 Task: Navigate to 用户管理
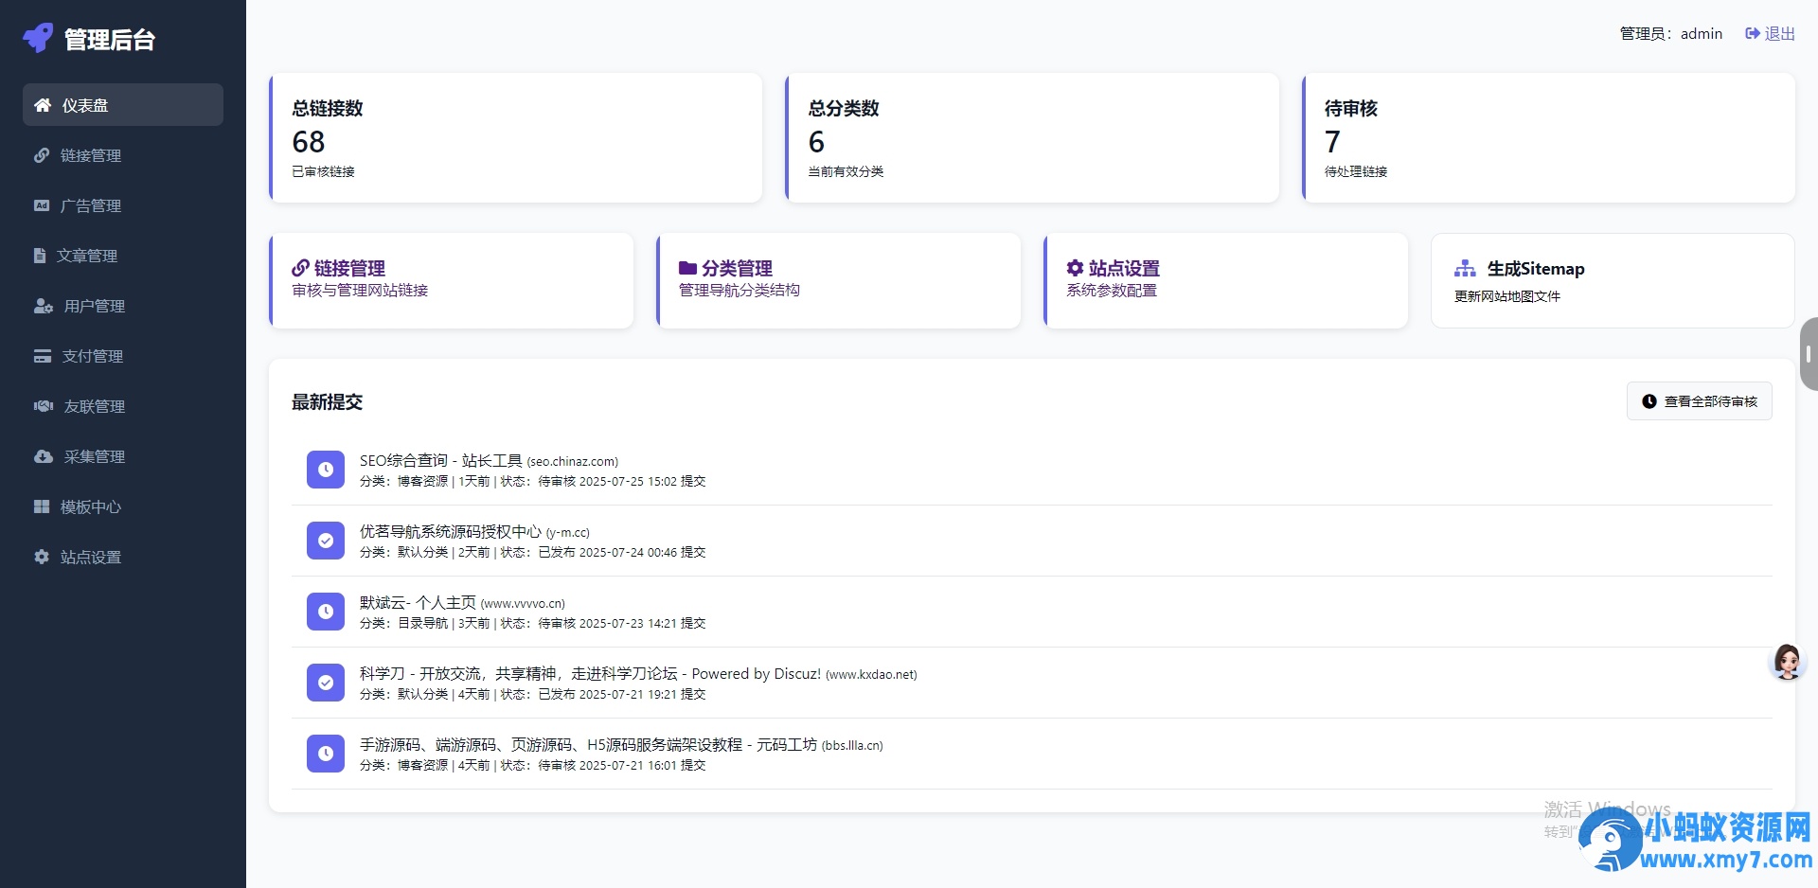123,306
